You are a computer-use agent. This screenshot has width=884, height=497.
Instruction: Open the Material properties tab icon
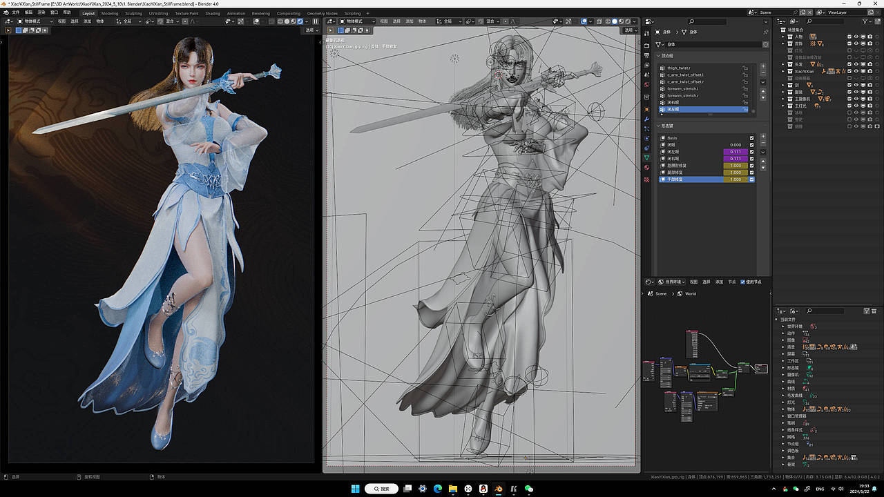click(x=647, y=168)
